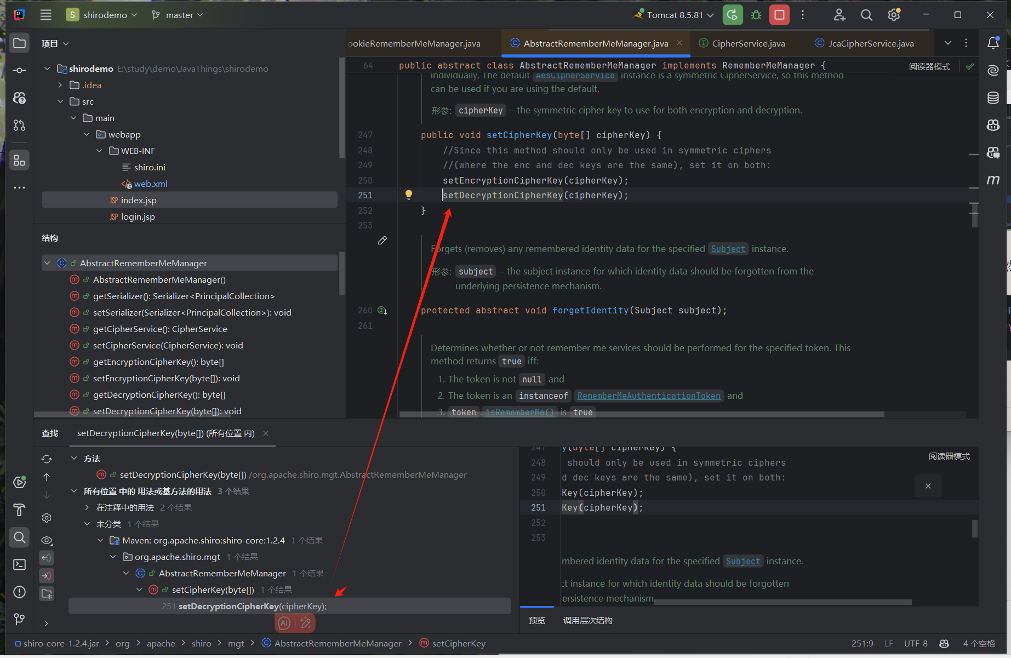Collapse the webapp folder
This screenshot has width=1011, height=658.
pyautogui.click(x=86, y=134)
